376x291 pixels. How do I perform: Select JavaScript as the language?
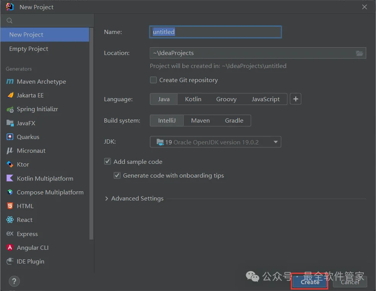(266, 99)
